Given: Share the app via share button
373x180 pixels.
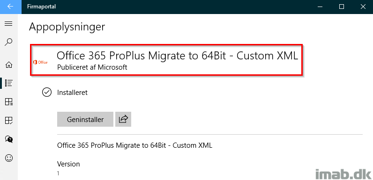Looking at the screenshot, I should pyautogui.click(x=123, y=119).
